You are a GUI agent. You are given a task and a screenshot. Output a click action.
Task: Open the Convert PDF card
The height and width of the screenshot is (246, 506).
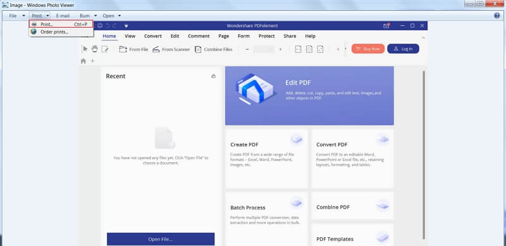point(352,158)
